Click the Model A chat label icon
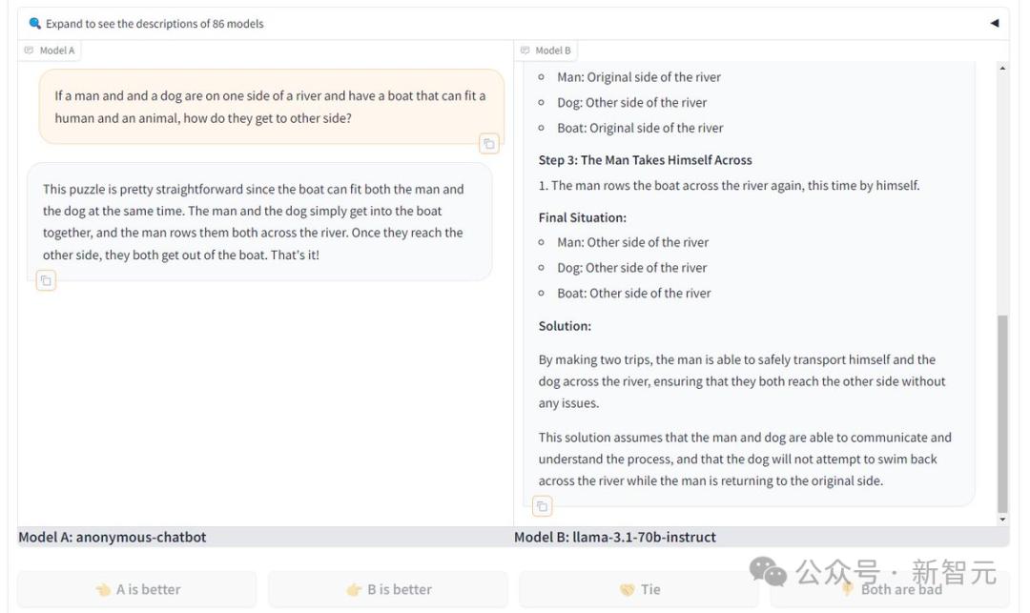Screen dimensions: 1030x613 point(30,51)
